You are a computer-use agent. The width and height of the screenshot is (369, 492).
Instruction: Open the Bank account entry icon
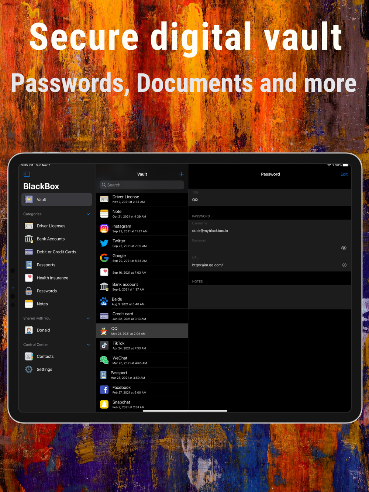pyautogui.click(x=104, y=287)
